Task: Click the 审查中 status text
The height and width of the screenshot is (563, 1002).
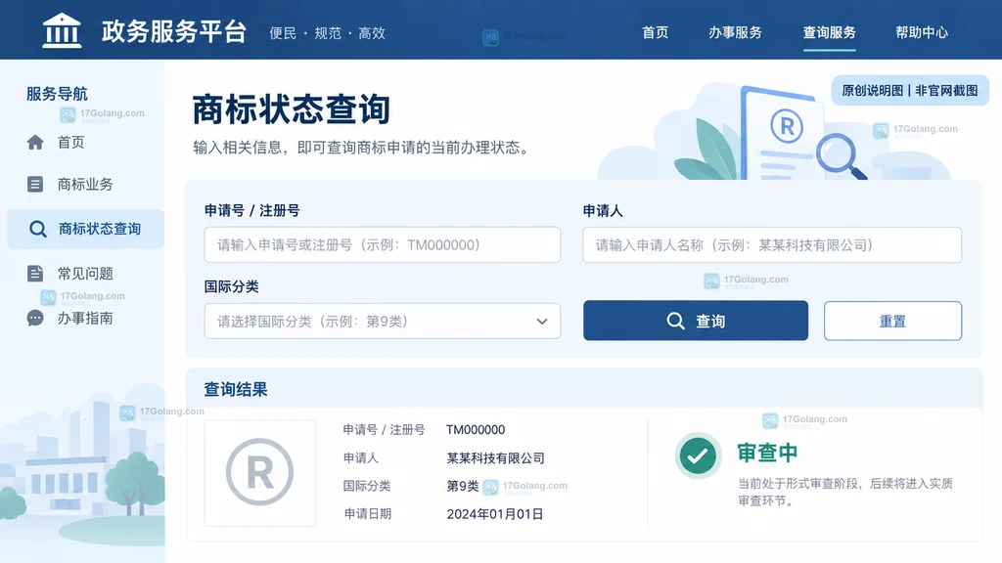Action: [x=767, y=453]
